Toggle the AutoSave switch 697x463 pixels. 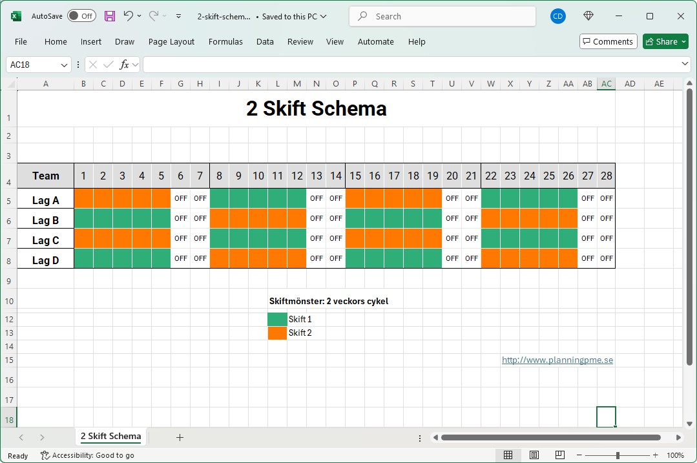click(81, 16)
